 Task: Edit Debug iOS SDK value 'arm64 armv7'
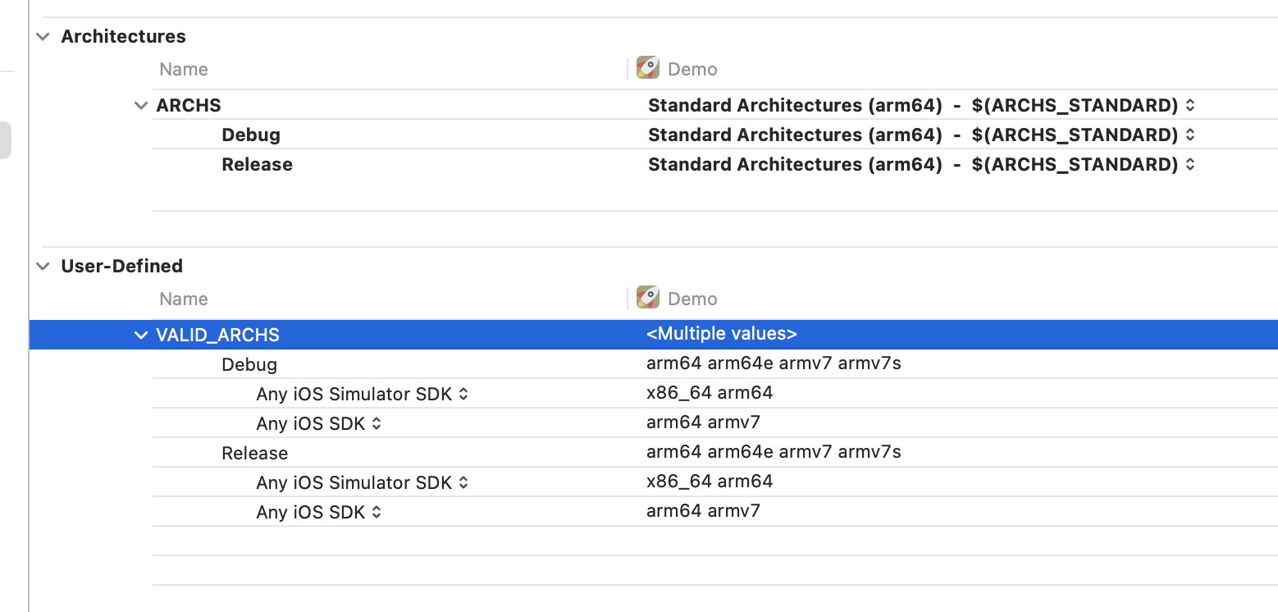703,422
